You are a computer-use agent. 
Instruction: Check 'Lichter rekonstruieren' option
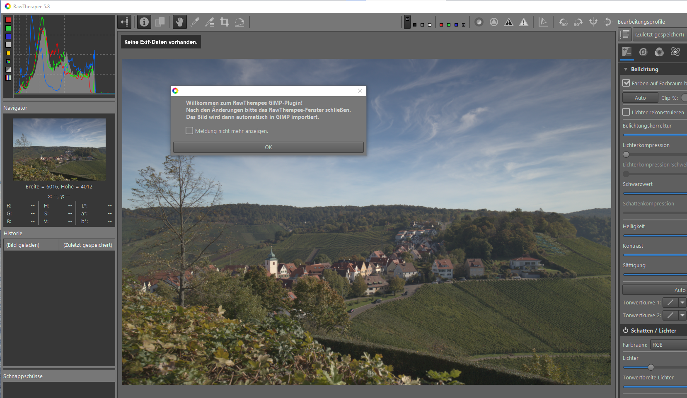pyautogui.click(x=626, y=112)
